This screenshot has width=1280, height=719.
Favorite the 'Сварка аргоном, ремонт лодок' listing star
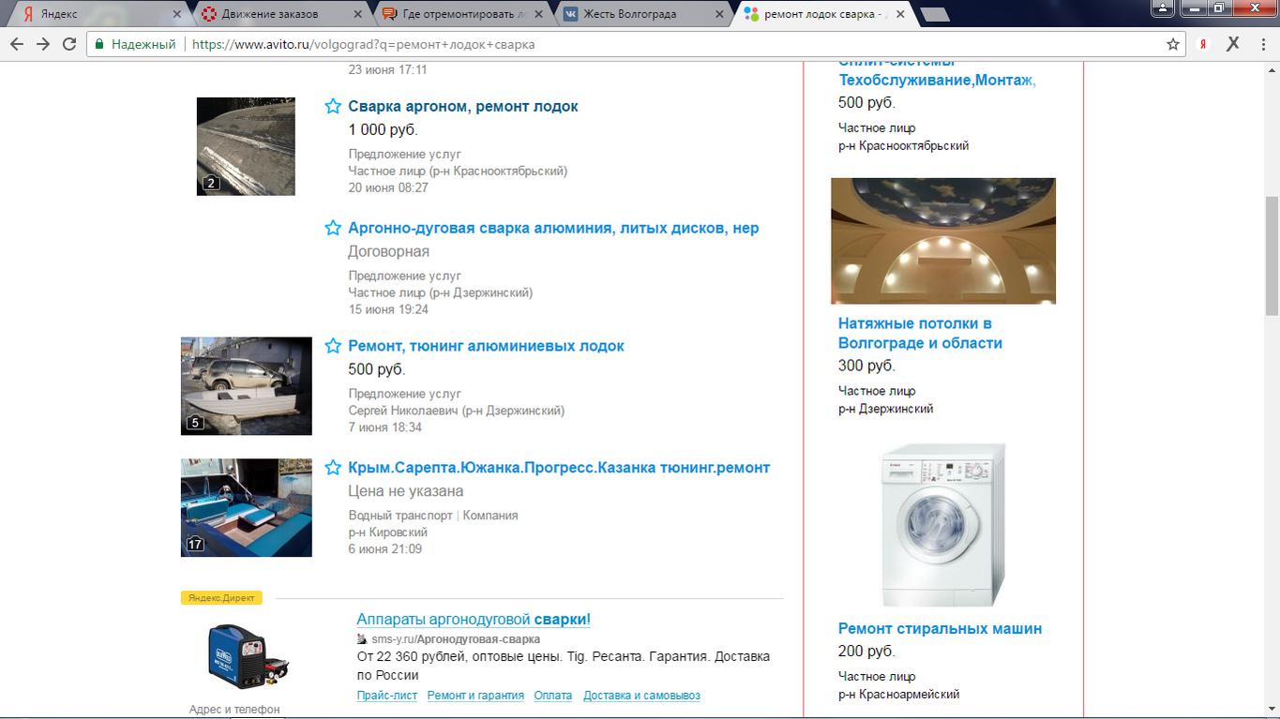[333, 107]
